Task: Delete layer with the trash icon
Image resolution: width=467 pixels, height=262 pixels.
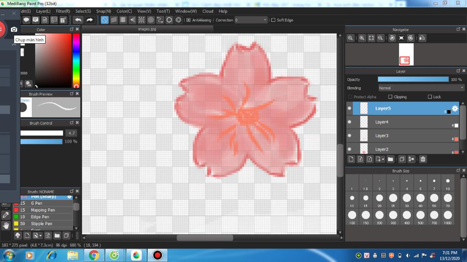Action: [x=423, y=159]
